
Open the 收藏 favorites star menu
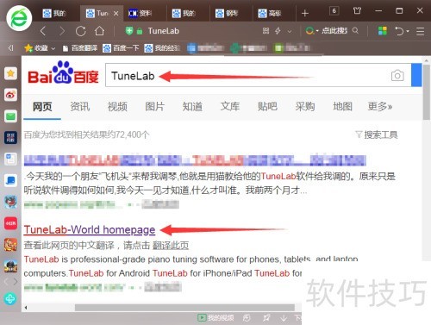[x=40, y=48]
